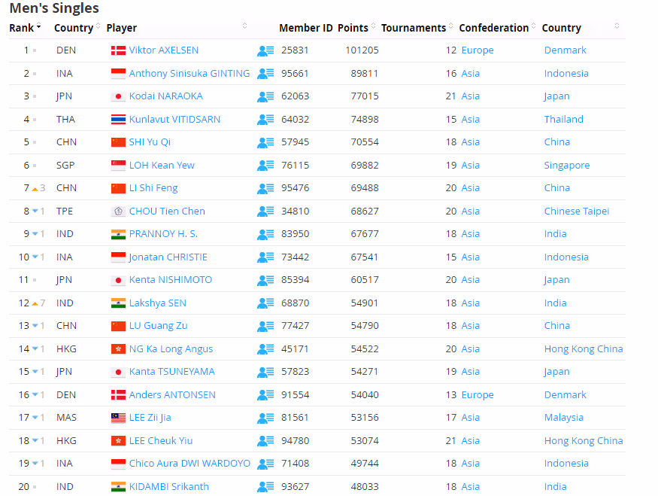Click the Member ID column header
This screenshot has height=496, width=658.
[305, 28]
